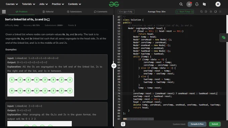This screenshot has width=228, height=128.
Task: Click the folded Driver Code Ends marker on line 83
Action: click(138, 119)
